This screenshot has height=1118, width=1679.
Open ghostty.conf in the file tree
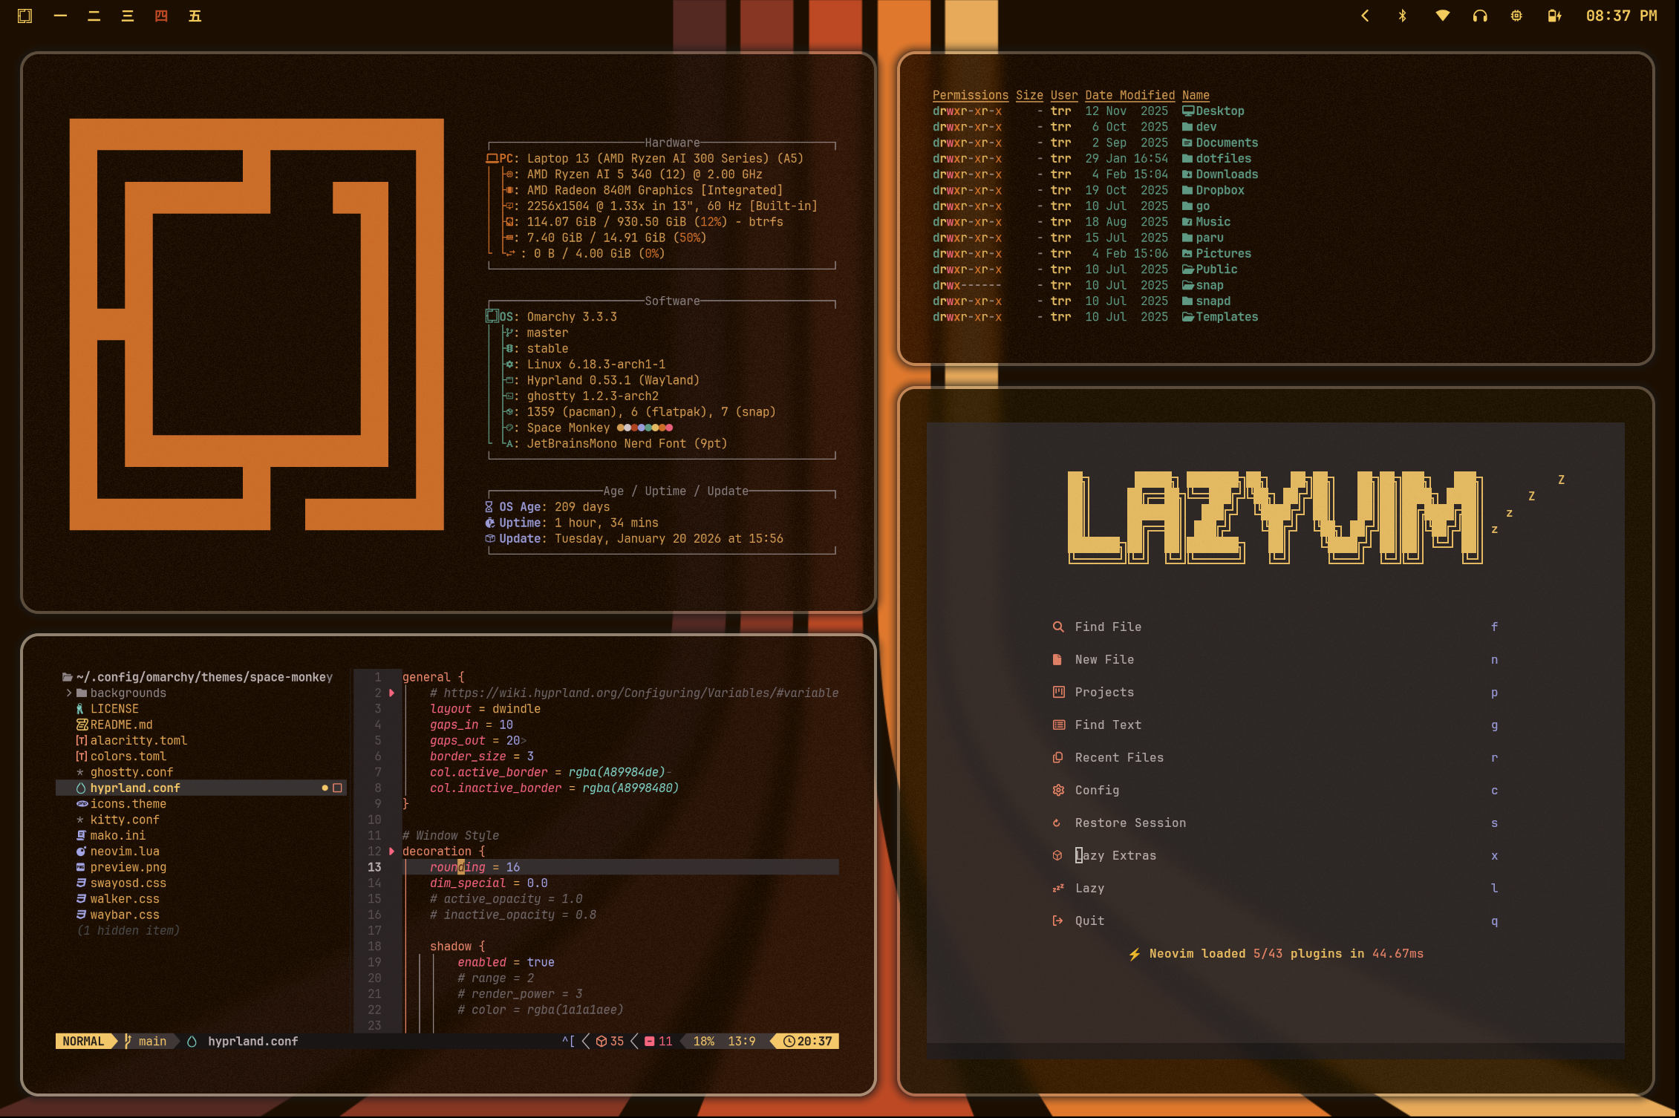(x=131, y=772)
